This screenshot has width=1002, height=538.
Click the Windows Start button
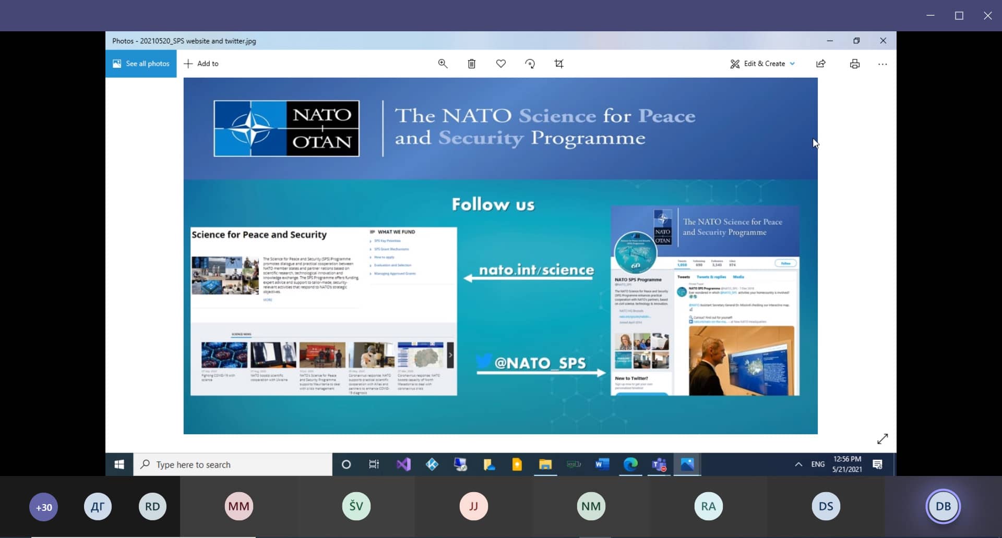(x=120, y=464)
